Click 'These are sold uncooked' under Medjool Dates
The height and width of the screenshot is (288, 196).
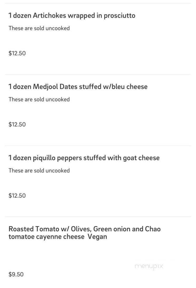(x=39, y=99)
